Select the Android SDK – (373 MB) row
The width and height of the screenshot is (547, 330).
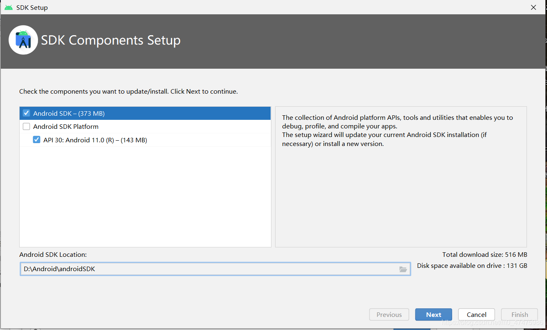tap(145, 113)
